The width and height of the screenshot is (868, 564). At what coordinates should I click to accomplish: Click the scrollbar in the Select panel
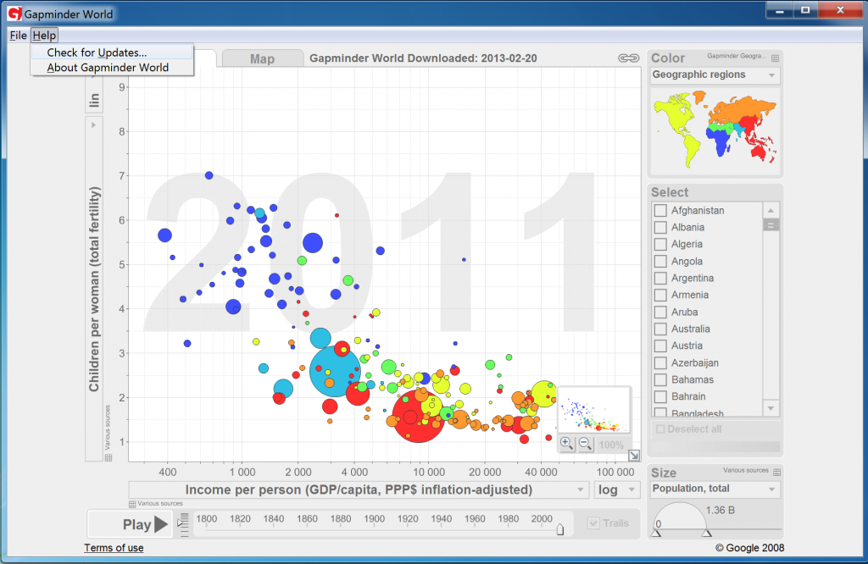click(770, 224)
